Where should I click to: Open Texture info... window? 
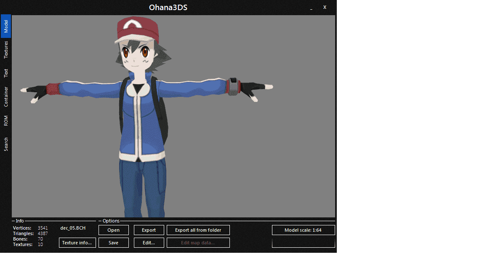pos(77,243)
